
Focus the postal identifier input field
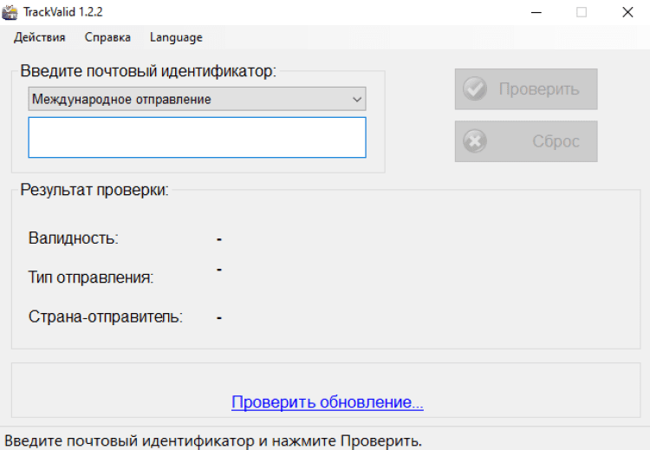[x=197, y=137]
